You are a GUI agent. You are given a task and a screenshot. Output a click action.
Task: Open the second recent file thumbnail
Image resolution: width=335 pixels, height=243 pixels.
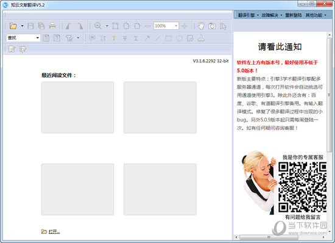click(x=160, y=107)
